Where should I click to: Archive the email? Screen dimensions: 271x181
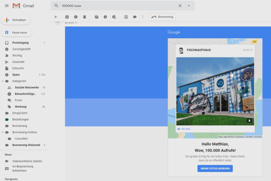67,17
